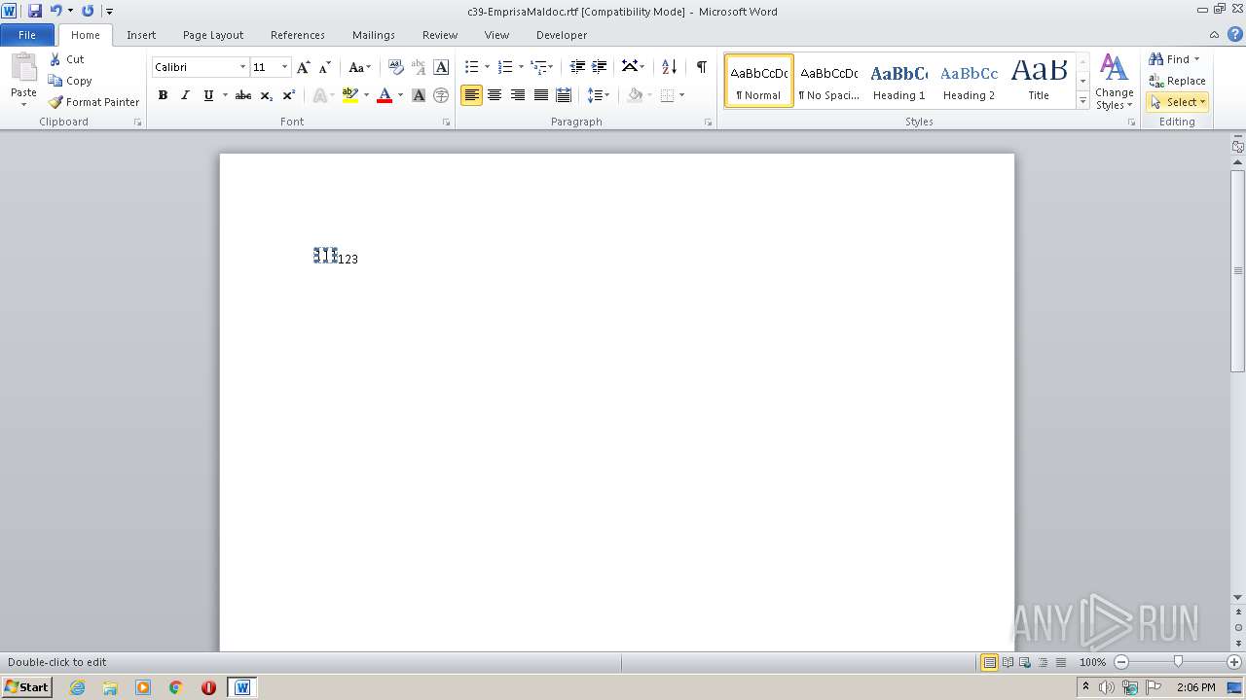Screen dimensions: 1246x700
Task: Expand numbering list library
Action: pos(521,67)
